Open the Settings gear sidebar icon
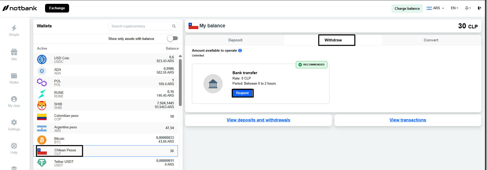The height and width of the screenshot is (170, 487). coord(14,122)
